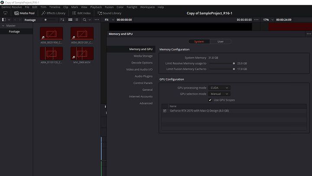
Task: Open the Effects Library panel
Action: coord(53,13)
